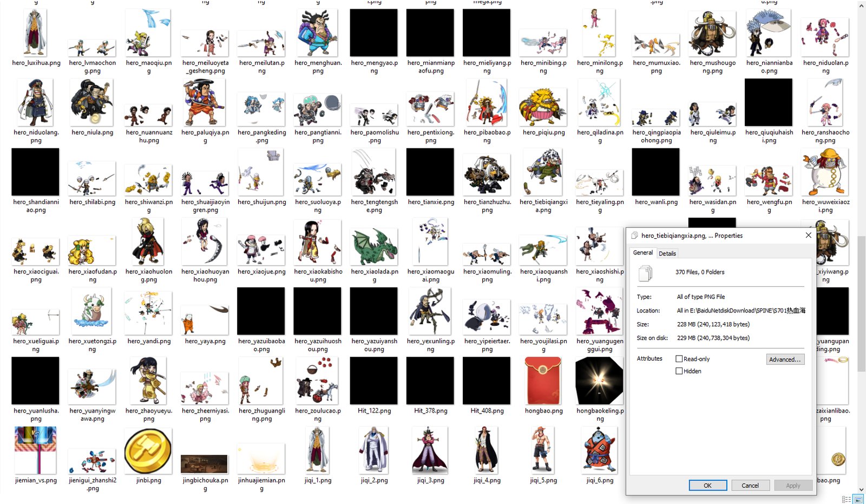
Task: Close the Properties dialog with X
Action: [808, 235]
